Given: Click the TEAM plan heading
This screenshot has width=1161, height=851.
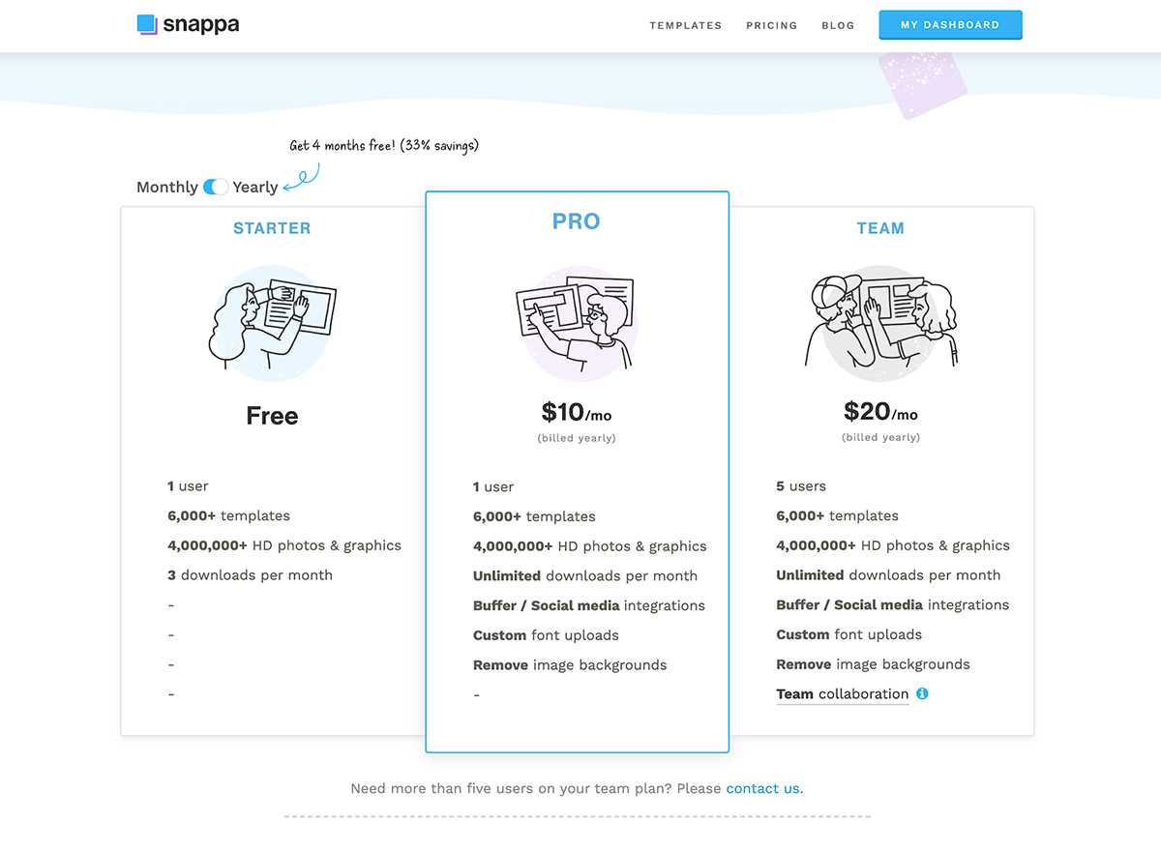Looking at the screenshot, I should coord(880,228).
